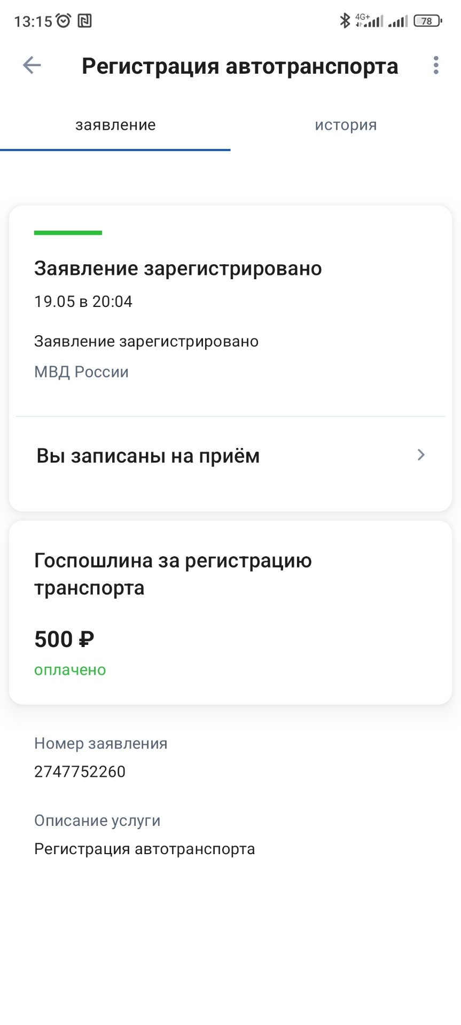The width and height of the screenshot is (461, 1025).
Task: Tap the alarm clock status icon
Action: (x=64, y=21)
